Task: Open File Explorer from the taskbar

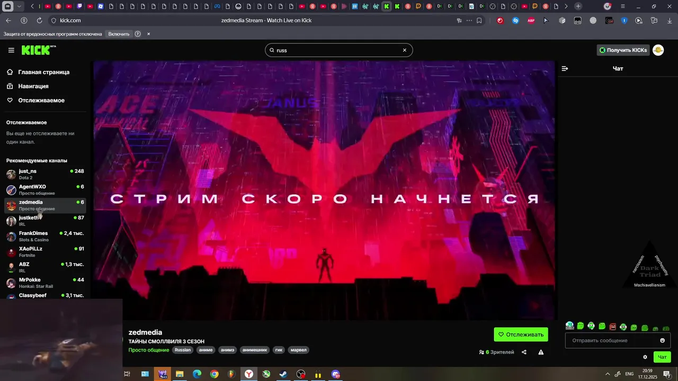Action: pos(180,374)
